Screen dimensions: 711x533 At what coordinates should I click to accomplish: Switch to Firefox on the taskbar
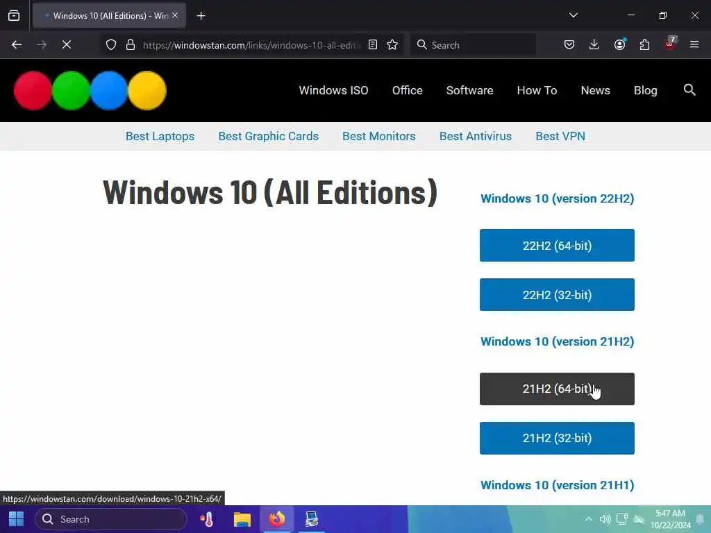point(277,519)
